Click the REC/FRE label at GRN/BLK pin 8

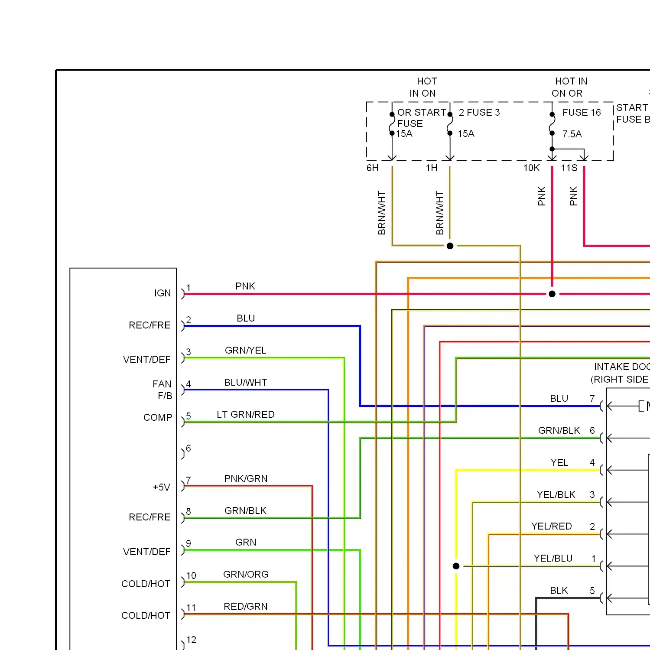(150, 517)
